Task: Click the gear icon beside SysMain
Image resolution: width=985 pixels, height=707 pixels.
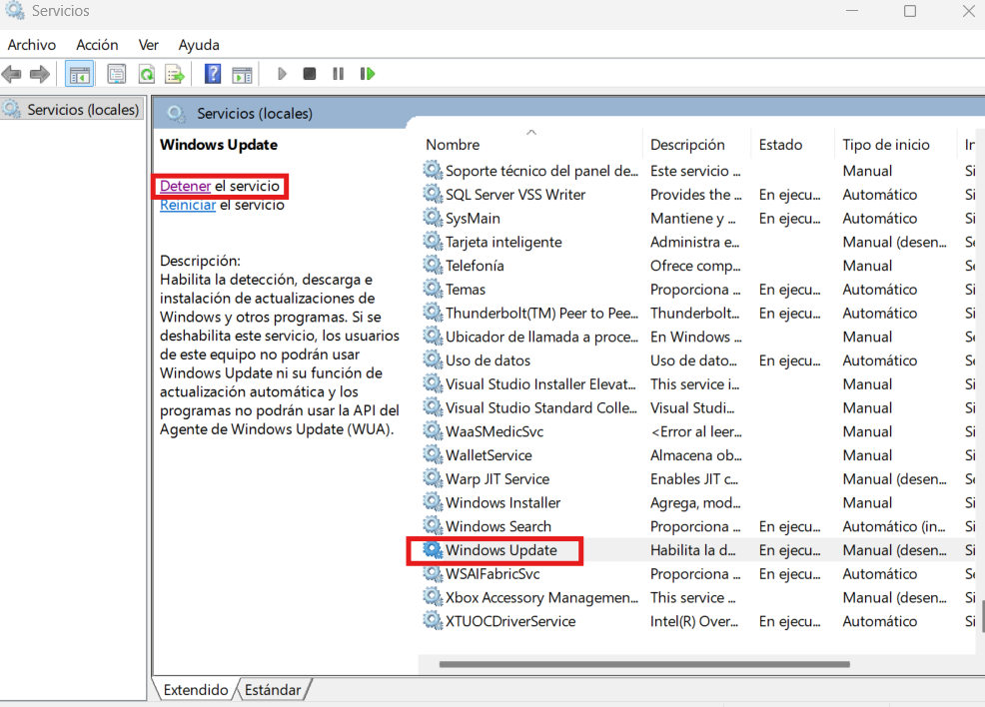Action: [x=433, y=218]
